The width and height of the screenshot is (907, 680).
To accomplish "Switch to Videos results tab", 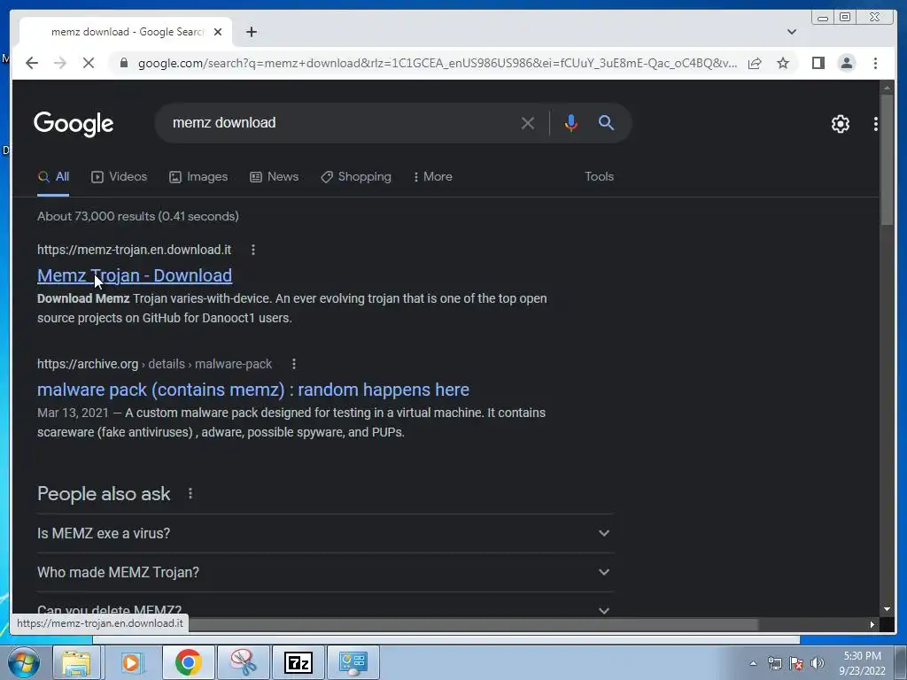I will click(x=120, y=177).
